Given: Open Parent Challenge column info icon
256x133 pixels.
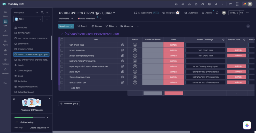Looking at the screenshot, I should pyautogui.click(x=223, y=40).
